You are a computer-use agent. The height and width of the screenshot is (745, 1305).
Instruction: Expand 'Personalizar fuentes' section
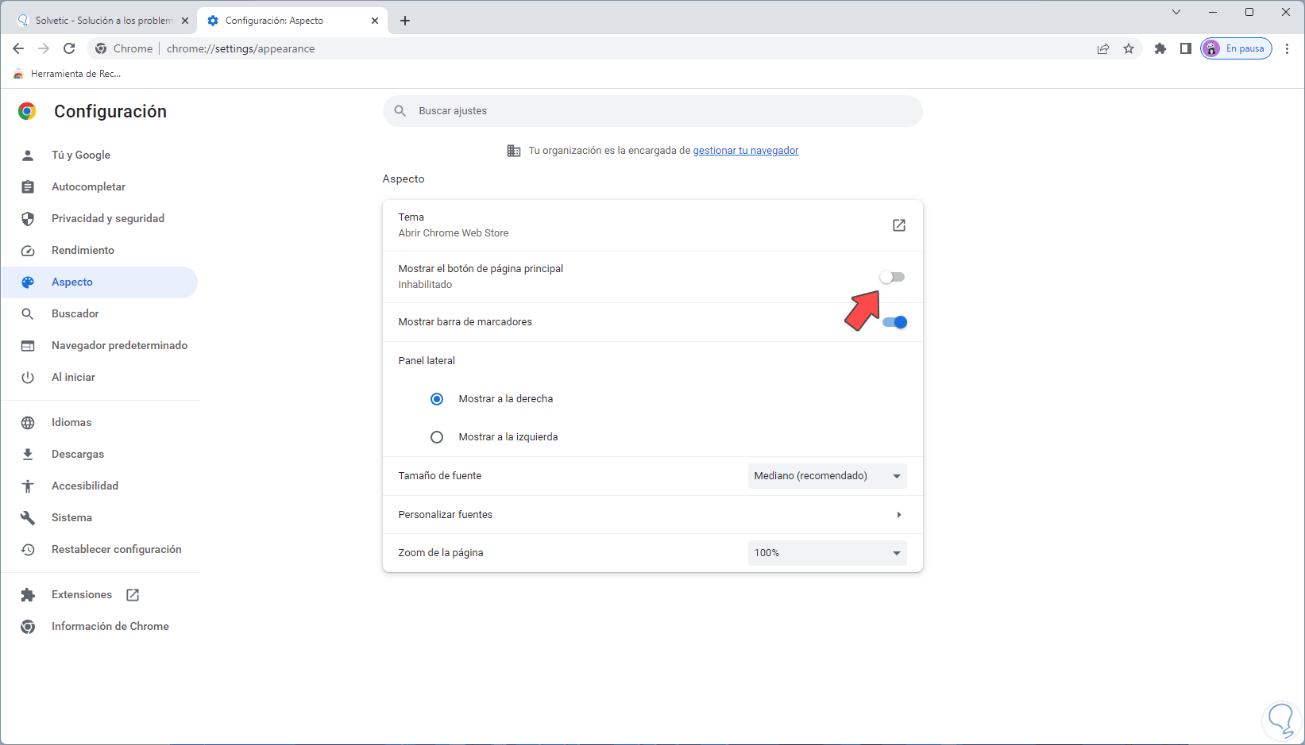tap(898, 515)
